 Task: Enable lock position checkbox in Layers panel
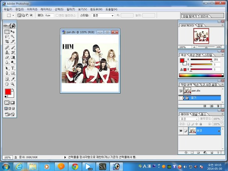(x=196, y=124)
